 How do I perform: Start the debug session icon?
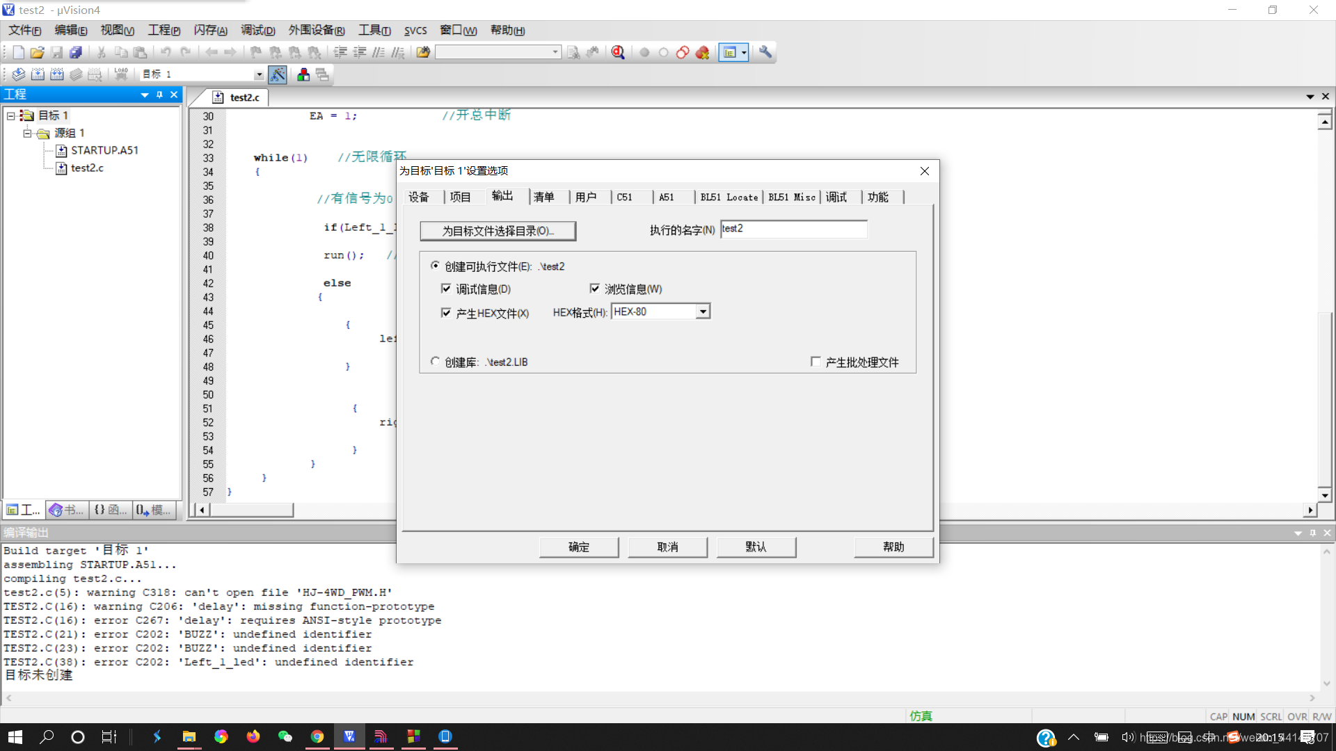coord(618,52)
